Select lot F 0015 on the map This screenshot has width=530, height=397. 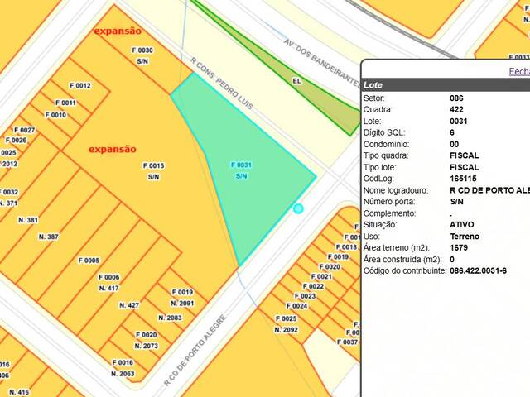click(x=153, y=171)
